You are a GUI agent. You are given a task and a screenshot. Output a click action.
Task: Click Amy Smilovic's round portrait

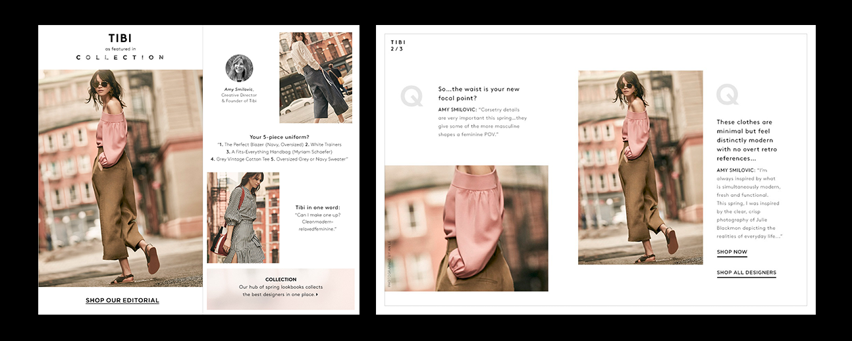click(239, 68)
